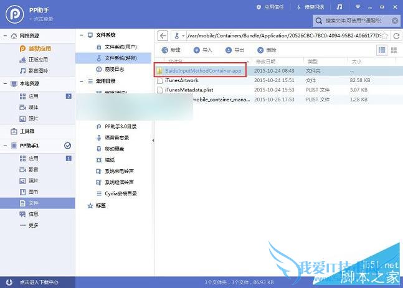The width and height of the screenshot is (403, 288).
Task: Select the mobile_container_mana... plist file
Action: (221, 100)
